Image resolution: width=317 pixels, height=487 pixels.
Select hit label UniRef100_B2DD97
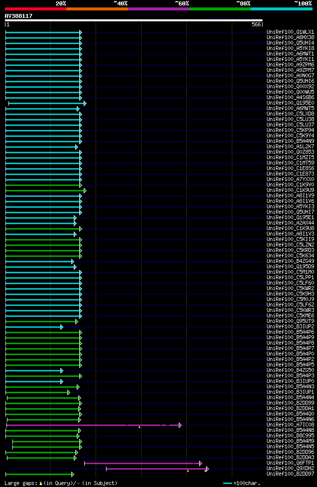pyautogui.click(x=290, y=474)
